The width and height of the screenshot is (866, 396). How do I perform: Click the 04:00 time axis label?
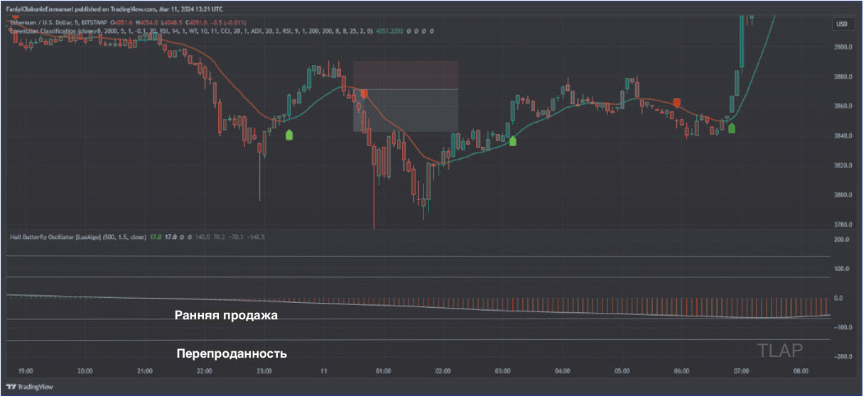coord(563,371)
